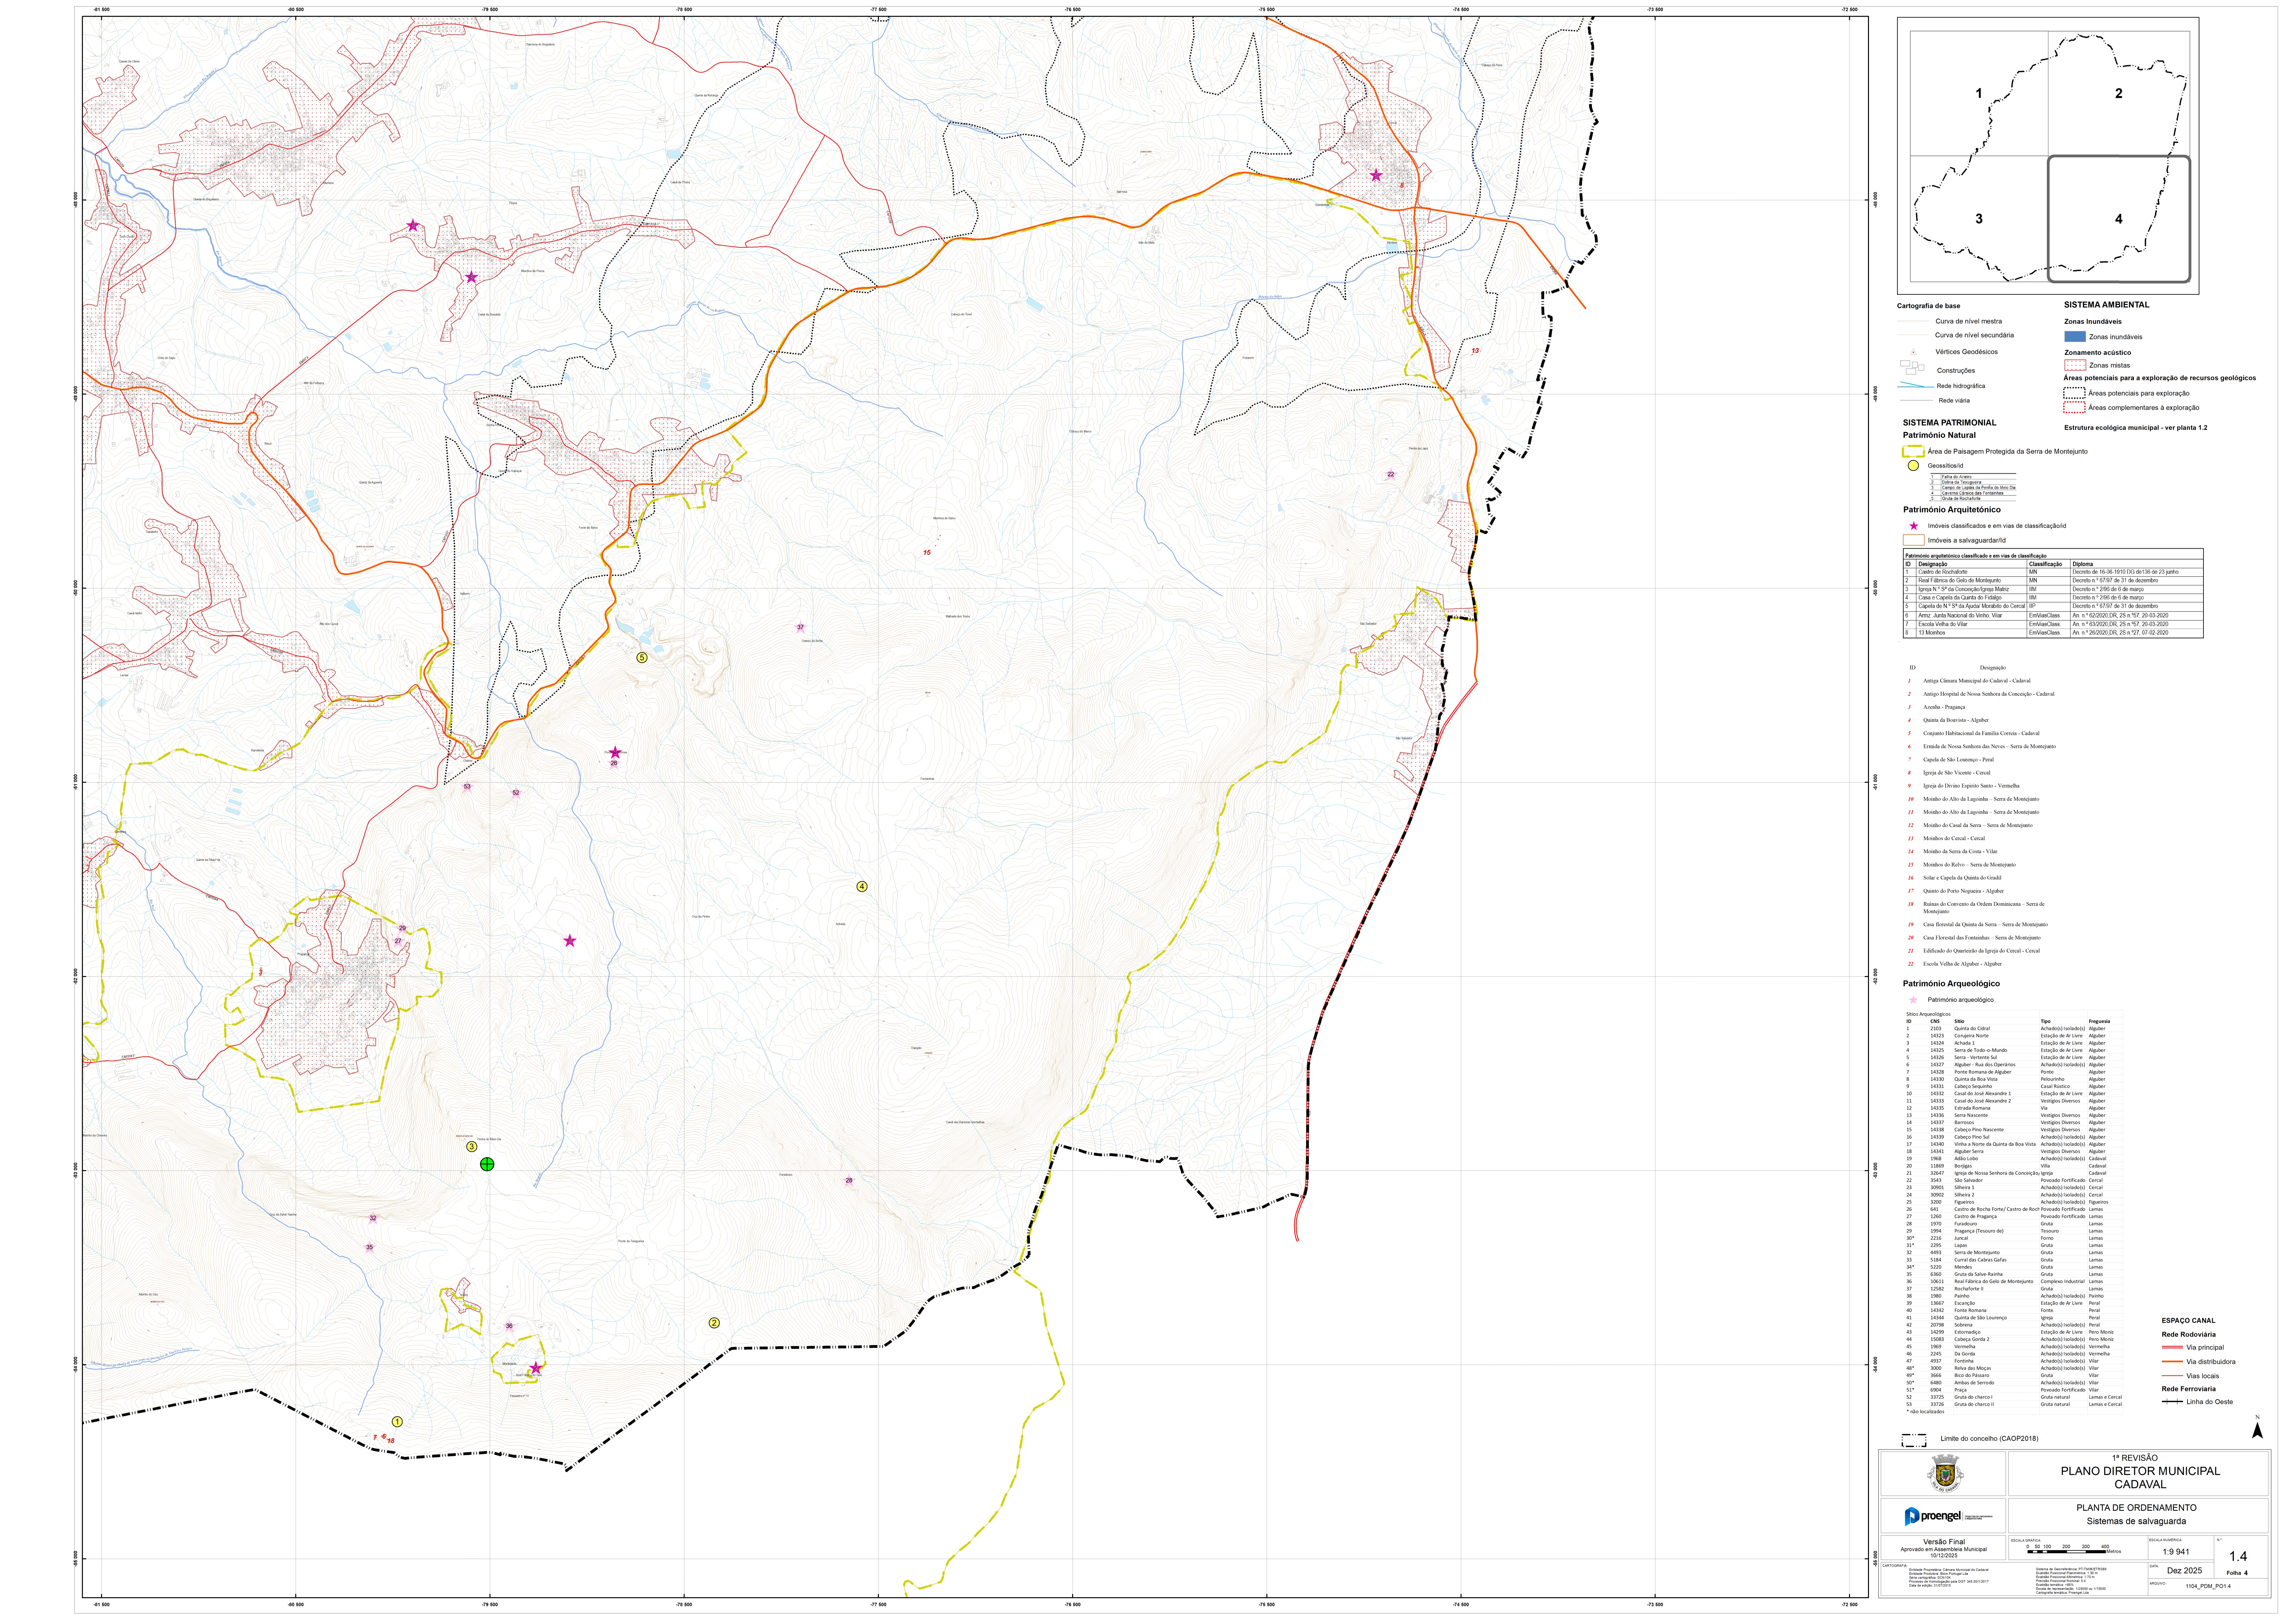Click quadrant 3 of the sheet index map
2296x1623 pixels.
click(1979, 219)
